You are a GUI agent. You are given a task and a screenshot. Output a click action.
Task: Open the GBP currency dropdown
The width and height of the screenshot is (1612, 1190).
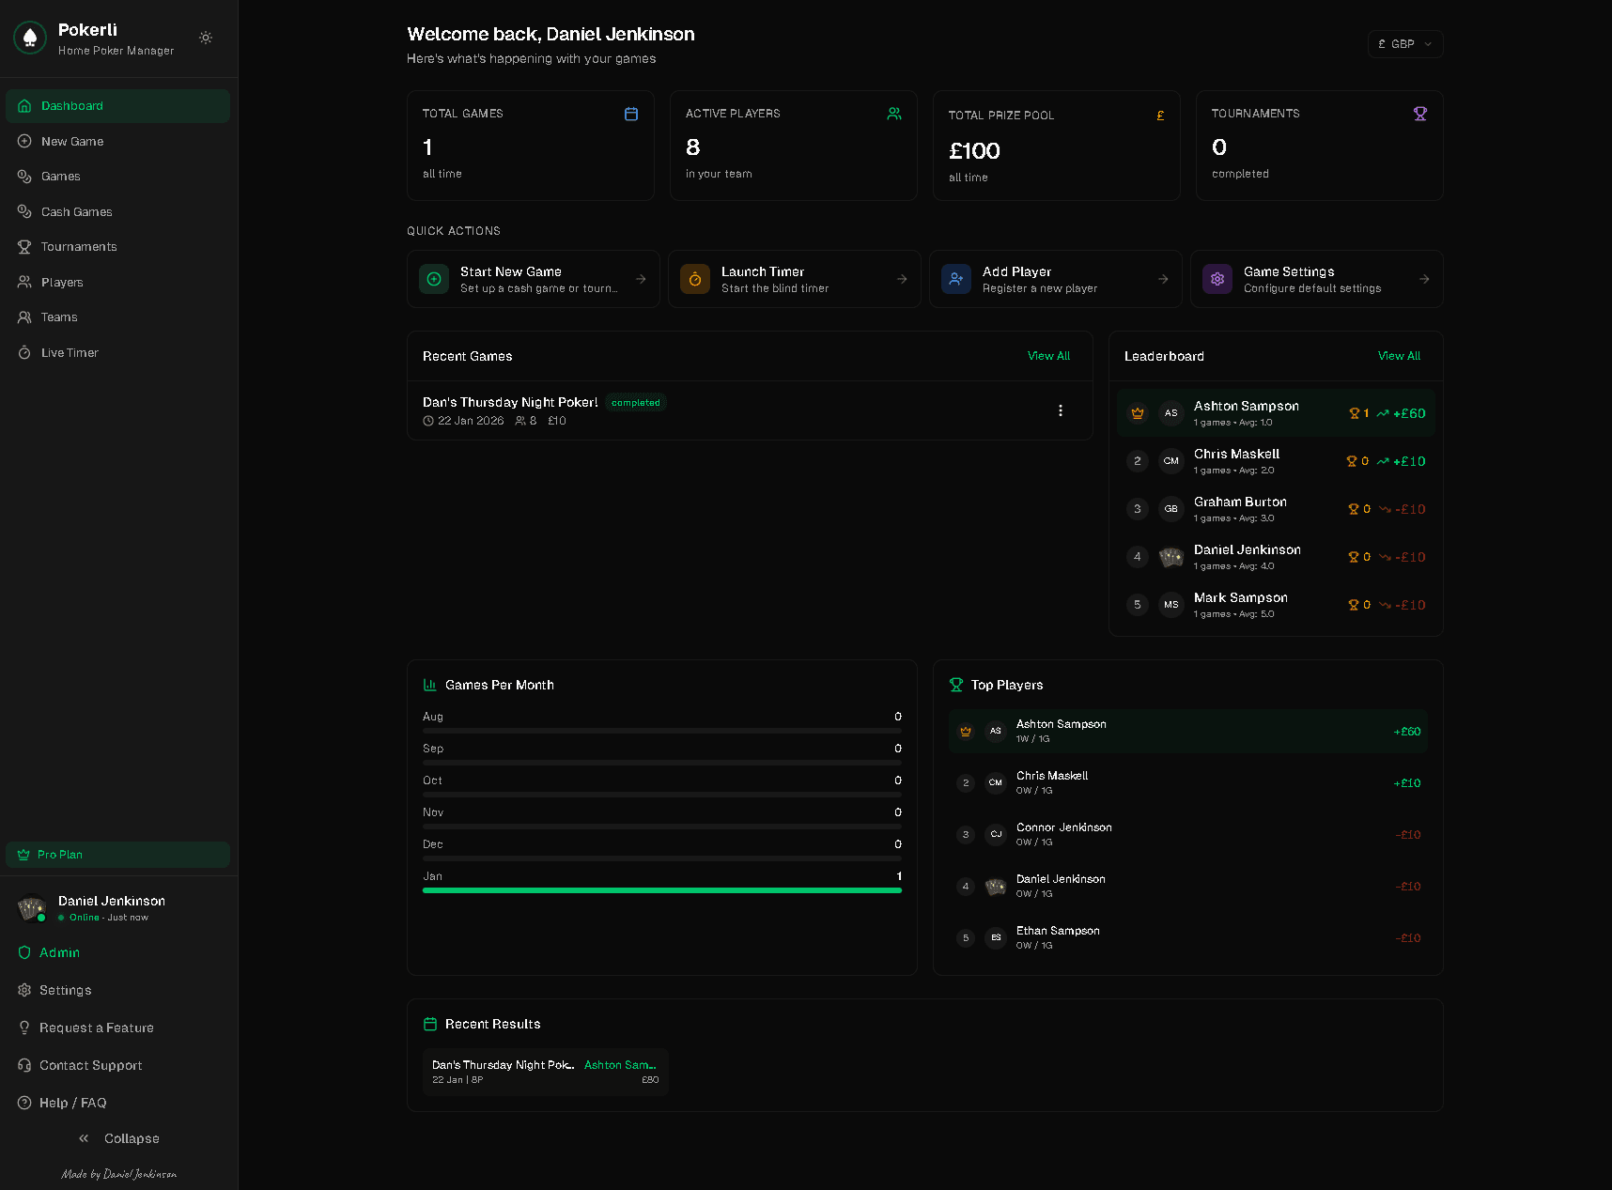pos(1404,43)
